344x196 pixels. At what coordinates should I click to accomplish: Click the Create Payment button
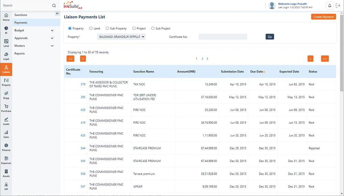pos(323,17)
